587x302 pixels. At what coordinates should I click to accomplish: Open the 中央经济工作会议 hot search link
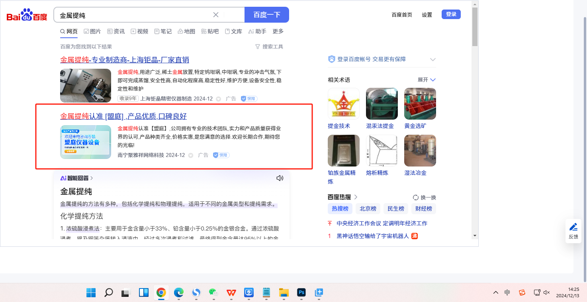click(x=382, y=223)
